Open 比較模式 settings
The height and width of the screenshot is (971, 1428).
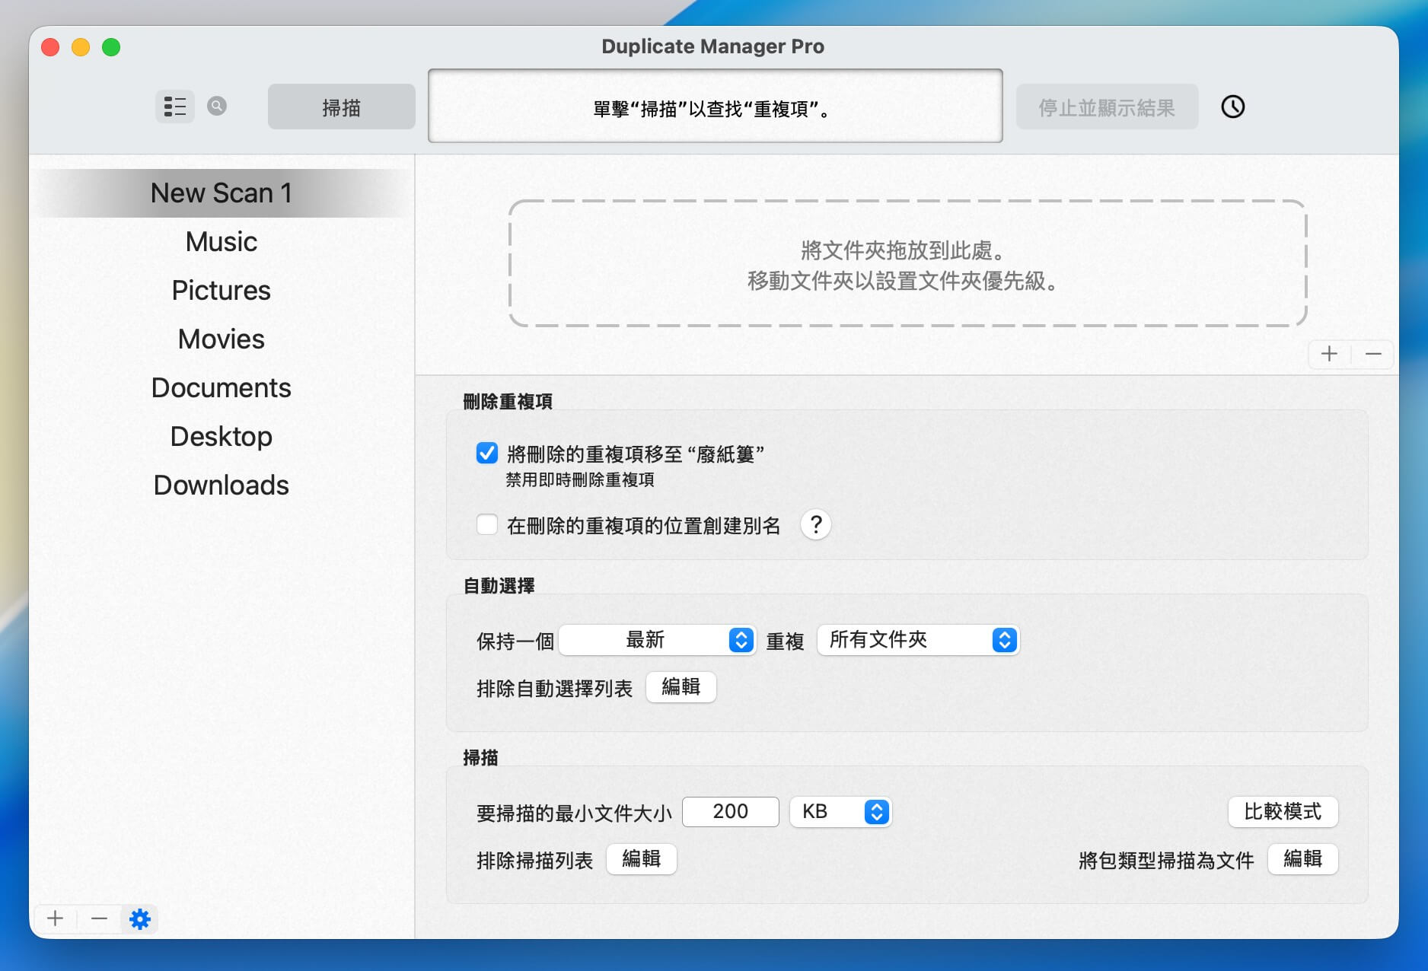1283,812
